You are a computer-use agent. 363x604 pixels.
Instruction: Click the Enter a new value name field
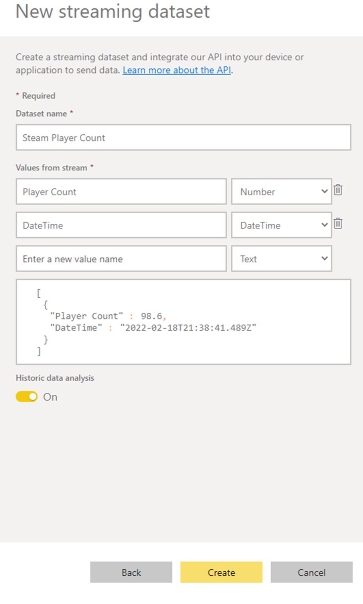point(121,259)
